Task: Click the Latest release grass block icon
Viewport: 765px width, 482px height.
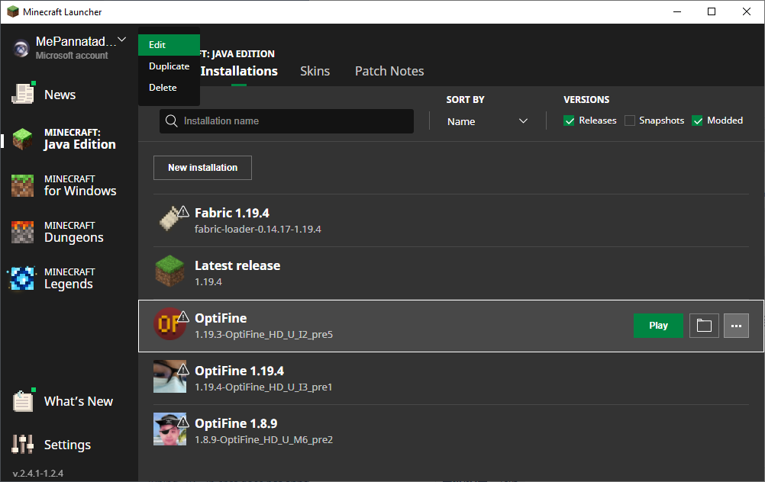Action: 169,271
